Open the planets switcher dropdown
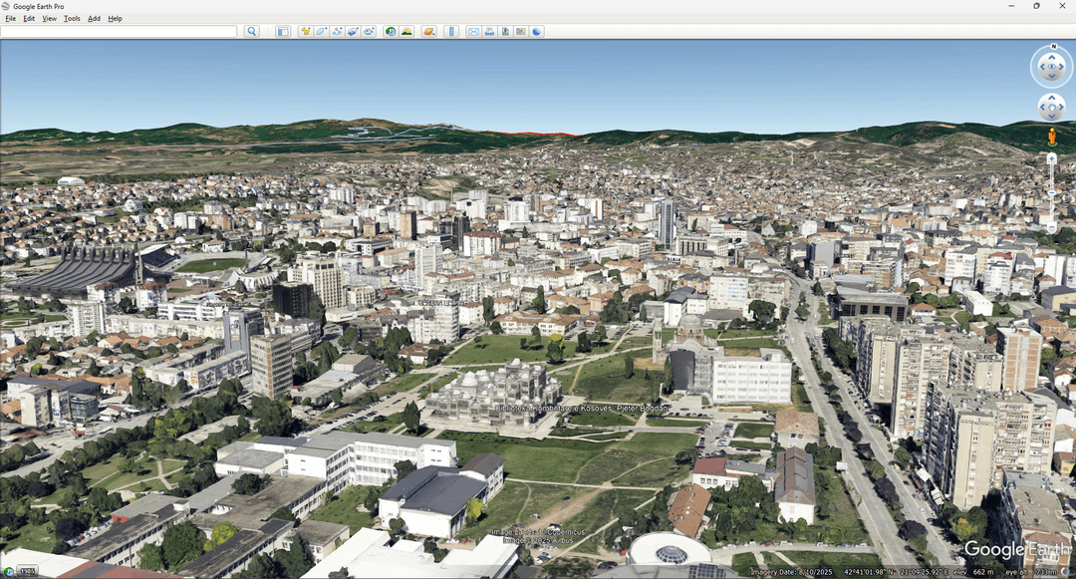The image size is (1076, 579). (x=429, y=32)
